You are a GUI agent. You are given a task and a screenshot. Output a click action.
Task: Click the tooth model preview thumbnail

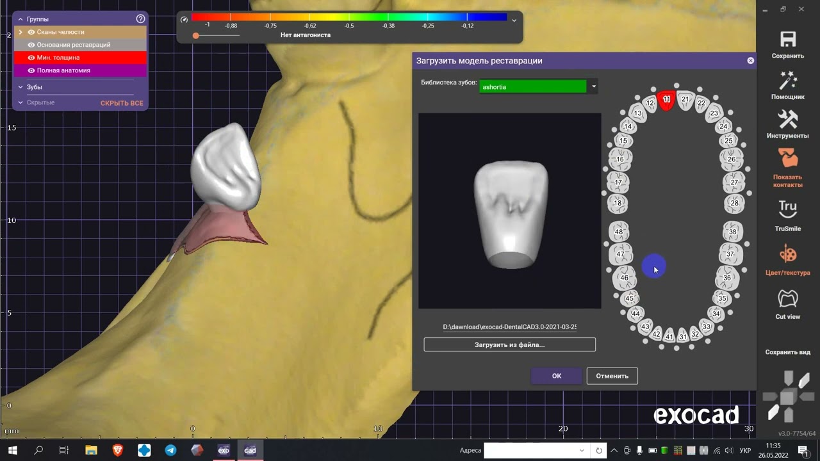(510, 211)
